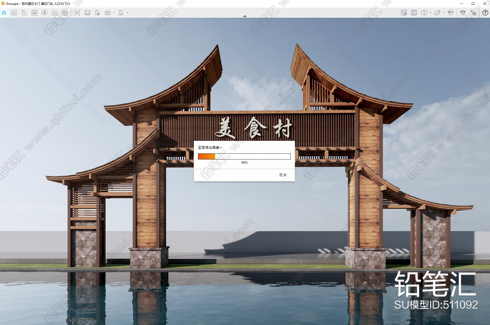Viewport: 490px width, 325px height.
Task: Open the BIM Info panel
Action: [x=24, y=13]
